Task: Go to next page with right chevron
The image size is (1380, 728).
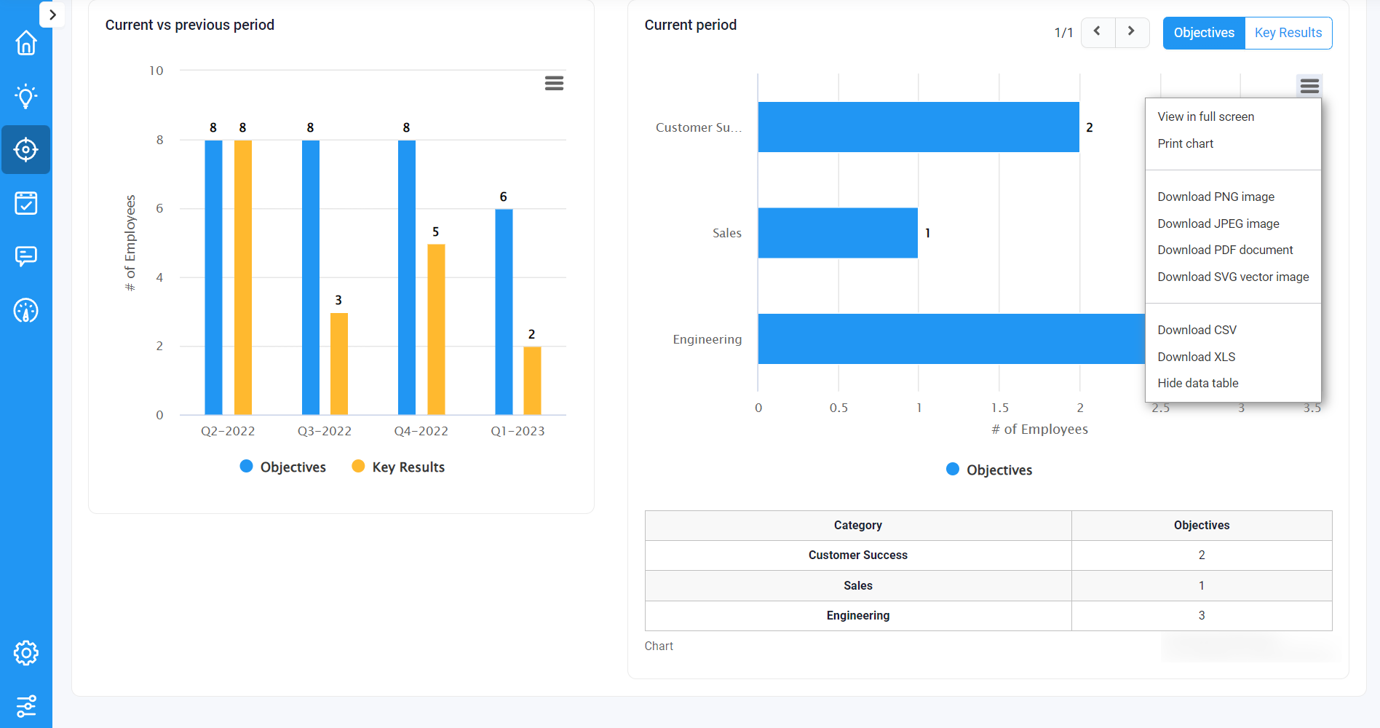Action: pyautogui.click(x=1132, y=32)
